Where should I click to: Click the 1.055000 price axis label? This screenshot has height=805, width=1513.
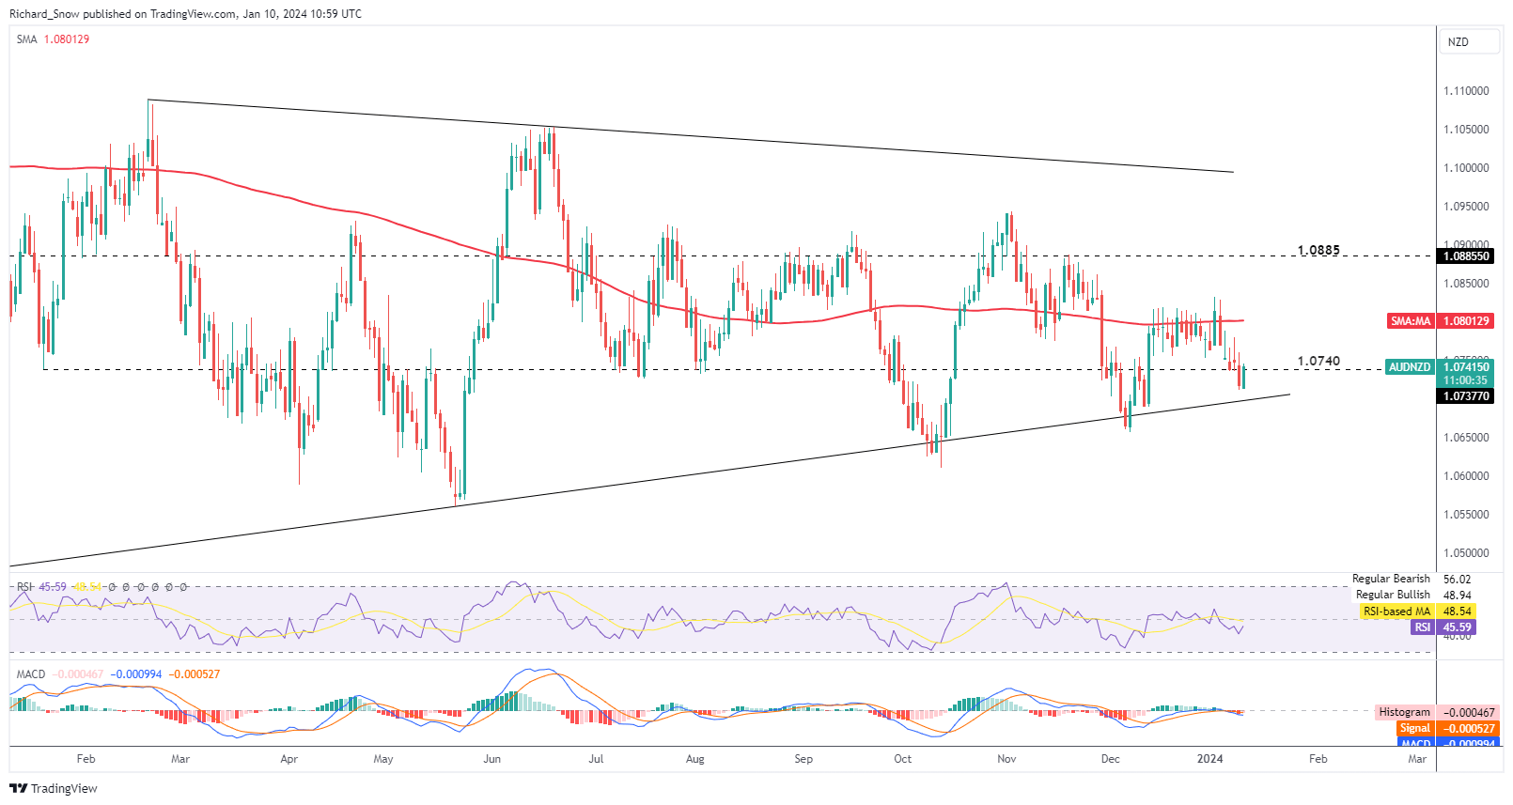(x=1466, y=515)
